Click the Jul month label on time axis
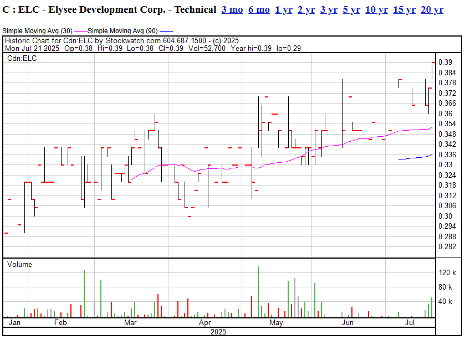The image size is (465, 340). 410,322
